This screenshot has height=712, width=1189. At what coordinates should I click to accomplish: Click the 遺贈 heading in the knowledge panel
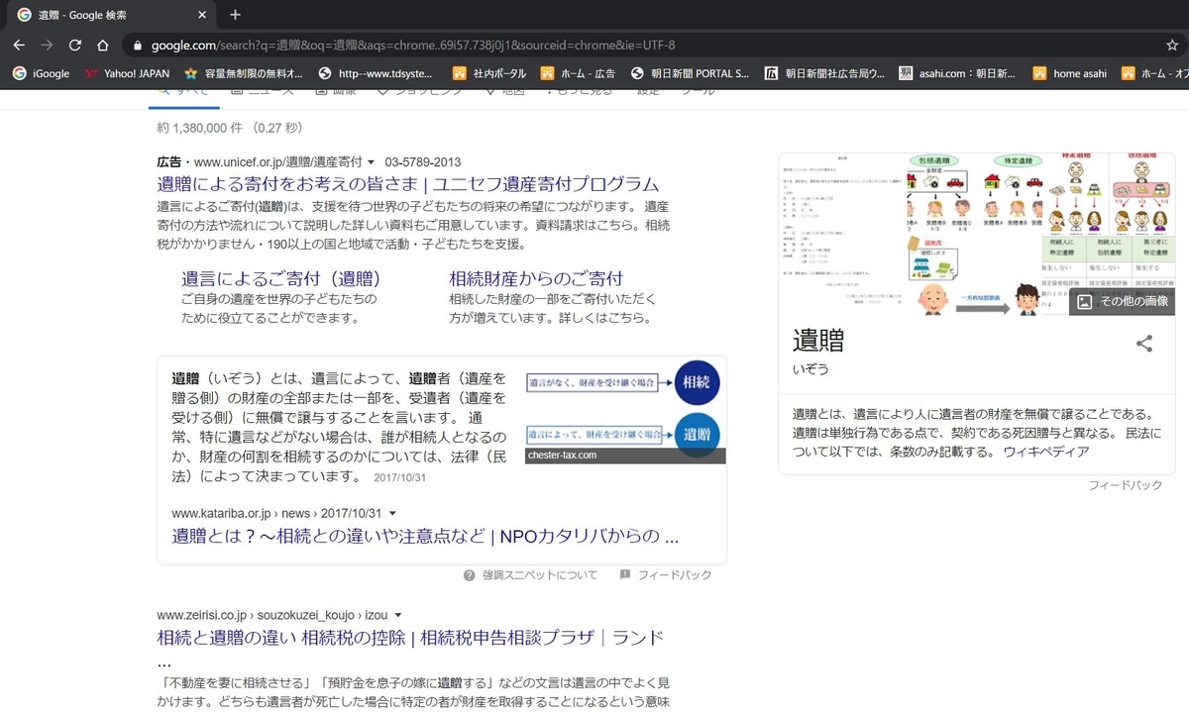coord(818,341)
